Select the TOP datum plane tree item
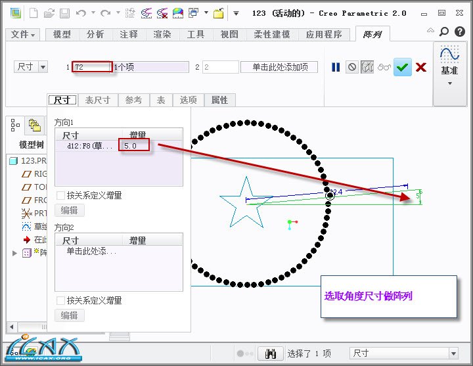The width and height of the screenshot is (473, 366). point(35,187)
